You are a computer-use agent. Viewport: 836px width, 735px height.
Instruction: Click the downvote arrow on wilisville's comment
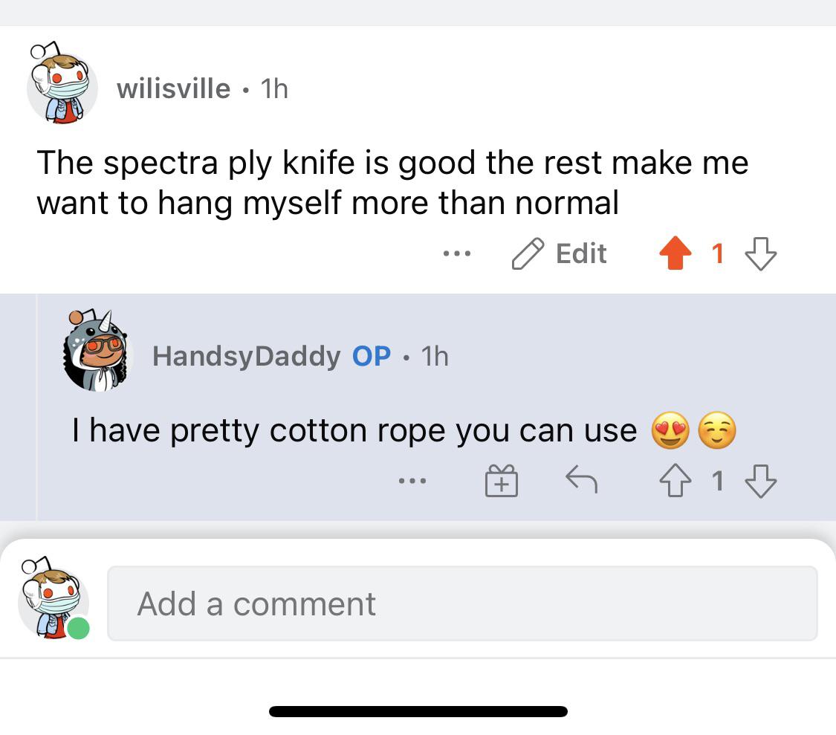coord(760,253)
